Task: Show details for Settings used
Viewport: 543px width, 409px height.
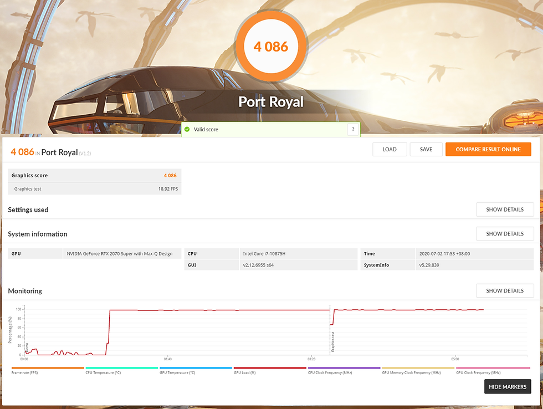Action: click(x=505, y=209)
